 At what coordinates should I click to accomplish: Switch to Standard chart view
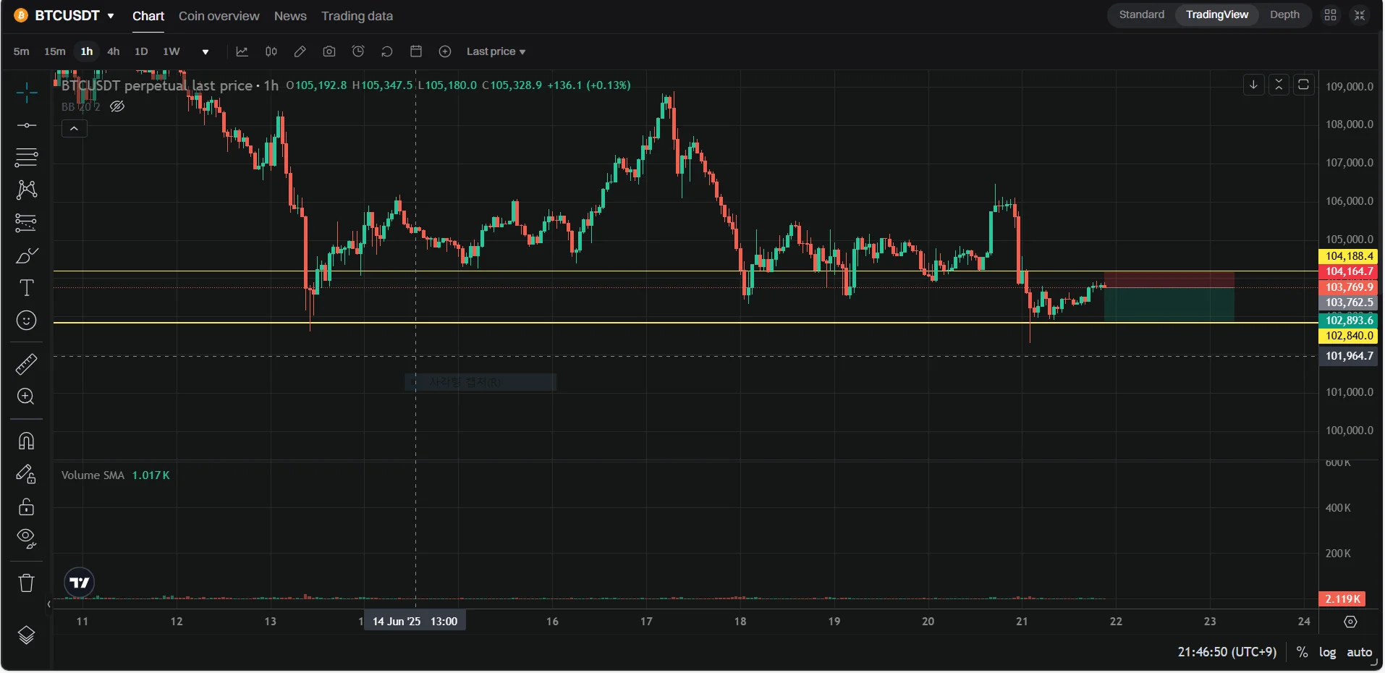[x=1141, y=14]
